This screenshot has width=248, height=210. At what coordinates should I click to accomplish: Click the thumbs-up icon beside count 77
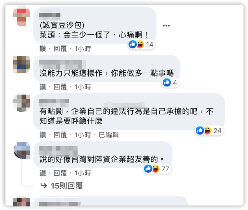click(x=148, y=169)
